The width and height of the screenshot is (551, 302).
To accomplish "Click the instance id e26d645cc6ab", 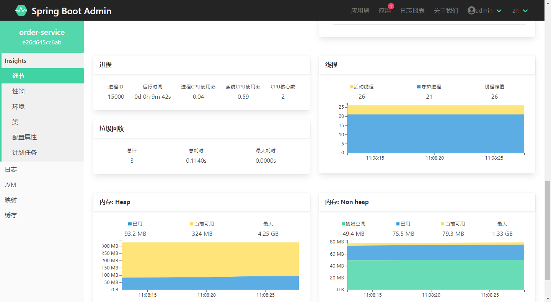I will click(x=42, y=42).
